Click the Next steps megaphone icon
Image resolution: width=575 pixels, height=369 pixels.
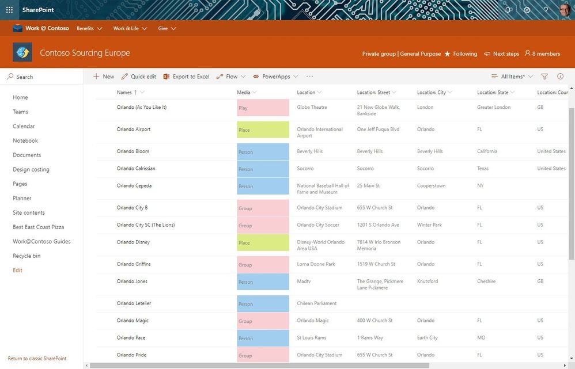(x=487, y=54)
